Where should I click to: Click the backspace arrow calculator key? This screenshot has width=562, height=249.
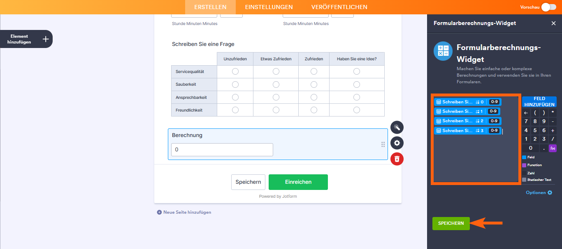[526, 112]
